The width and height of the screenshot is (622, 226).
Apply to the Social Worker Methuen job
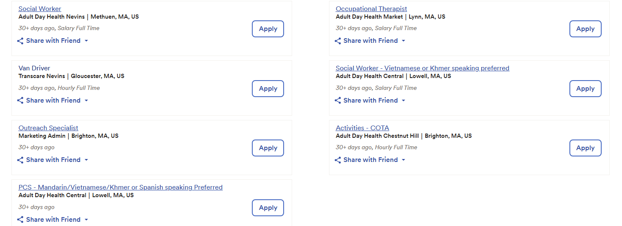click(268, 29)
